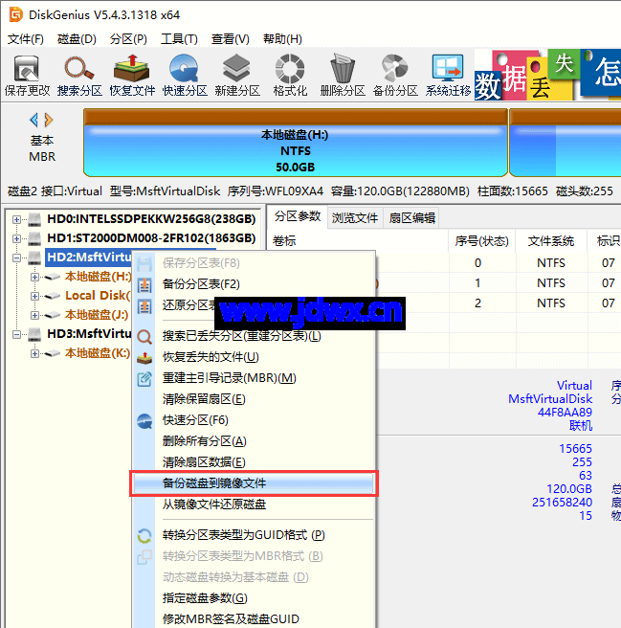Open the 工具(T) menu
621x628 pixels.
coord(179,39)
